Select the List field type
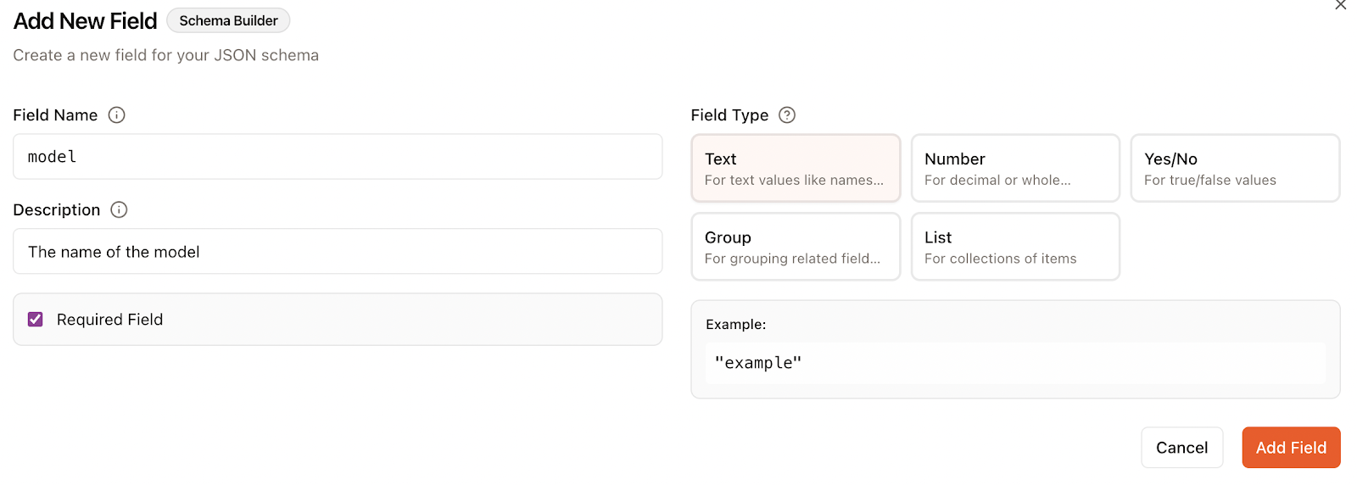Viewport: 1357px width, 485px height. pos(1015,246)
